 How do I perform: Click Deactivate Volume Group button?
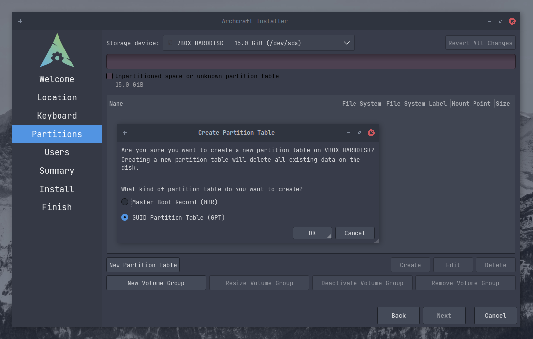click(362, 283)
